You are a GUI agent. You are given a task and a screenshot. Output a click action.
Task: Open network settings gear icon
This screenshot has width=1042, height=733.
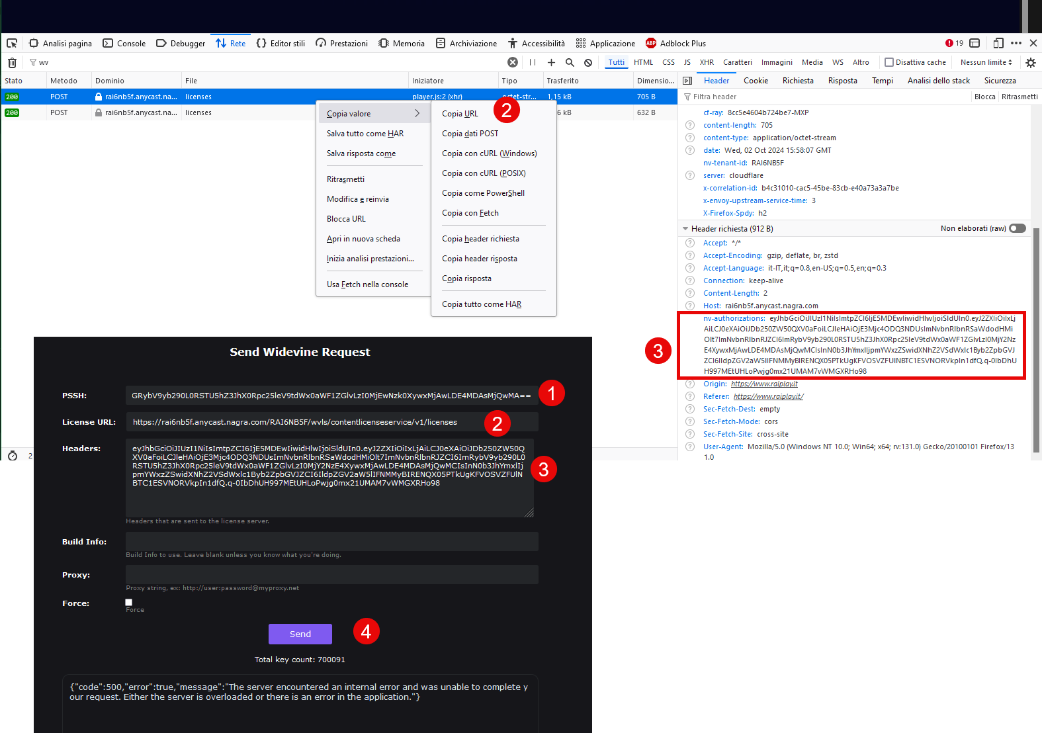click(1031, 62)
